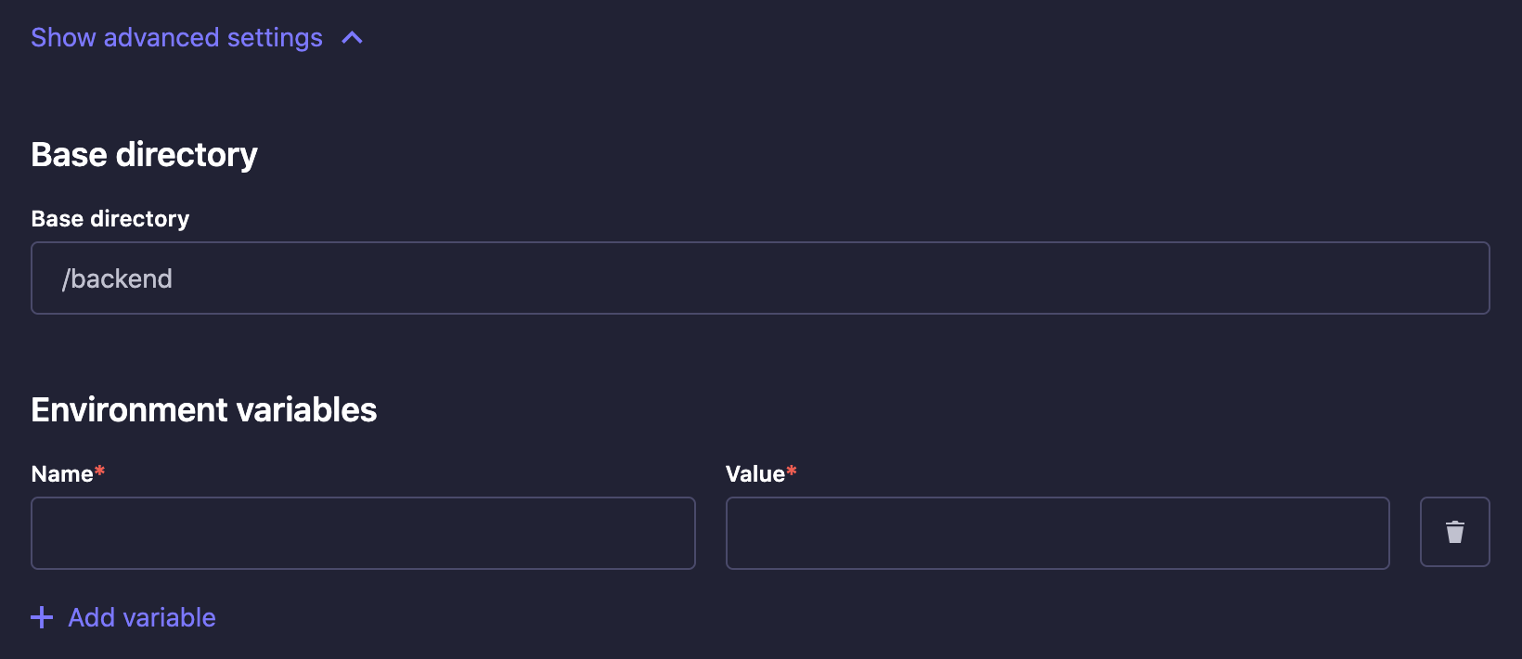Image resolution: width=1522 pixels, height=659 pixels.
Task: Click inside the empty Name field
Action: [362, 533]
